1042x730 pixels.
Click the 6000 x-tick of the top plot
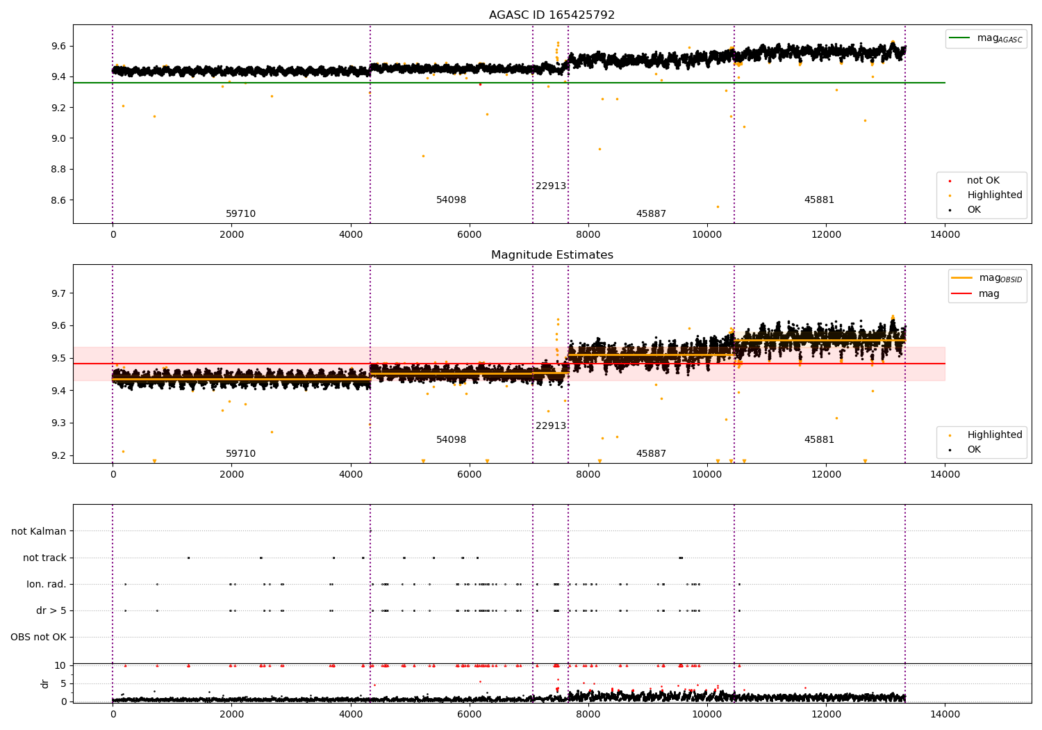[469, 234]
